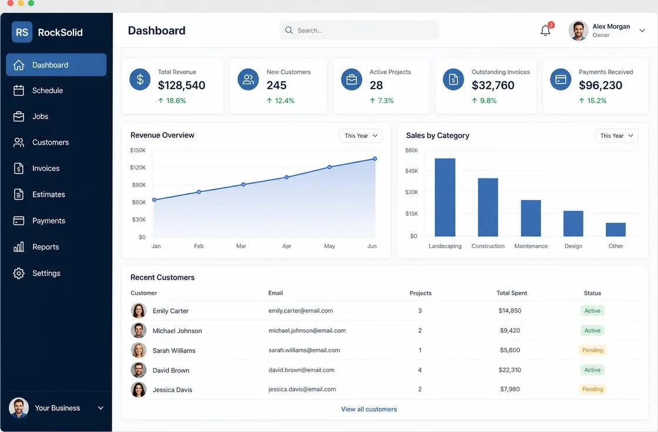Click michael.johnson@email.com email
Image resolution: width=658 pixels, height=432 pixels.
point(307,330)
